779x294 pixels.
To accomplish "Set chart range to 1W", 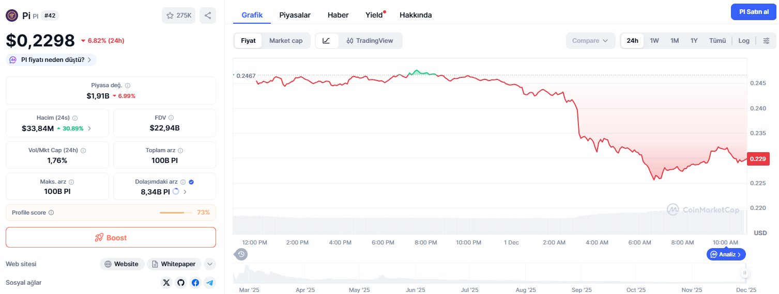I will pos(654,41).
